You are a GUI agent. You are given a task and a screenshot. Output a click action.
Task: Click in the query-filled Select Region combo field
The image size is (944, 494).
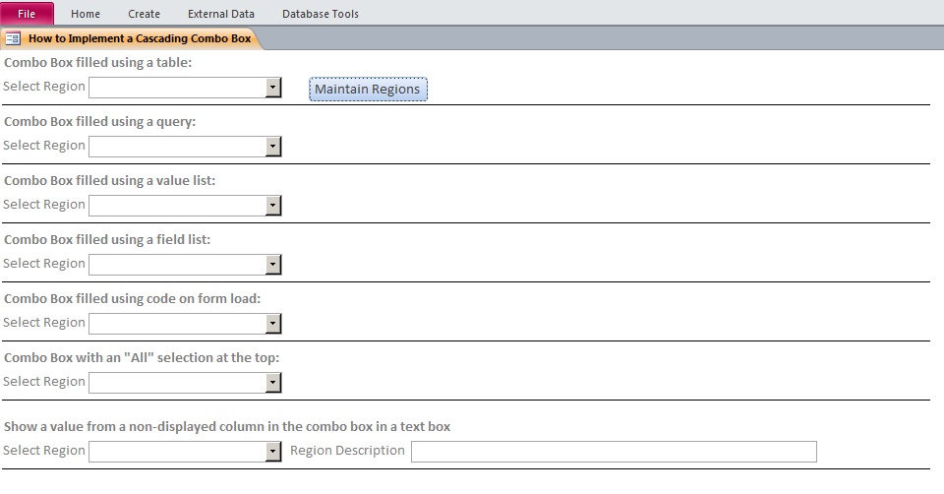178,147
